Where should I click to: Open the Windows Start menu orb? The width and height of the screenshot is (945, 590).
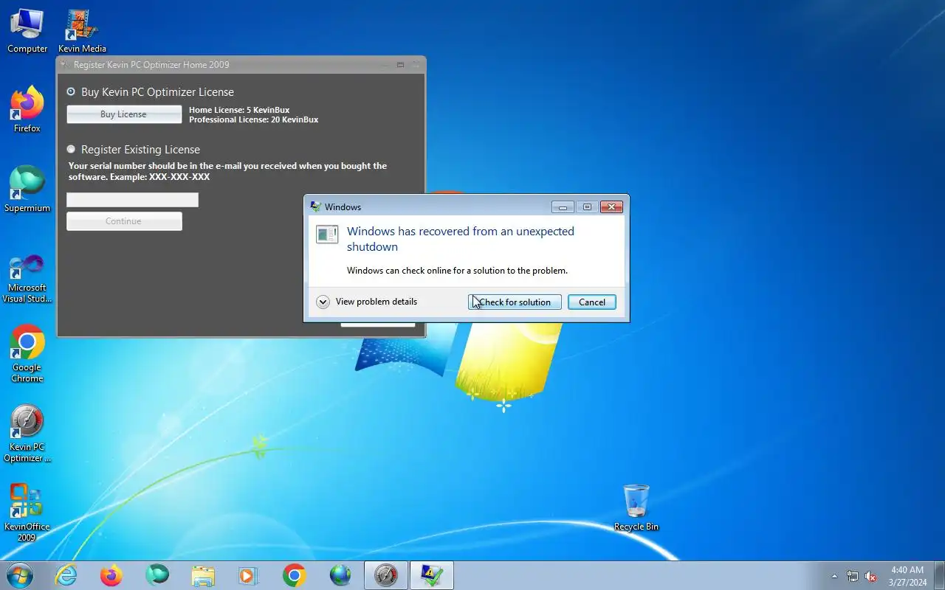(19, 575)
